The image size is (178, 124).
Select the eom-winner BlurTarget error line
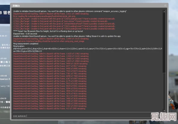coord(61,21)
